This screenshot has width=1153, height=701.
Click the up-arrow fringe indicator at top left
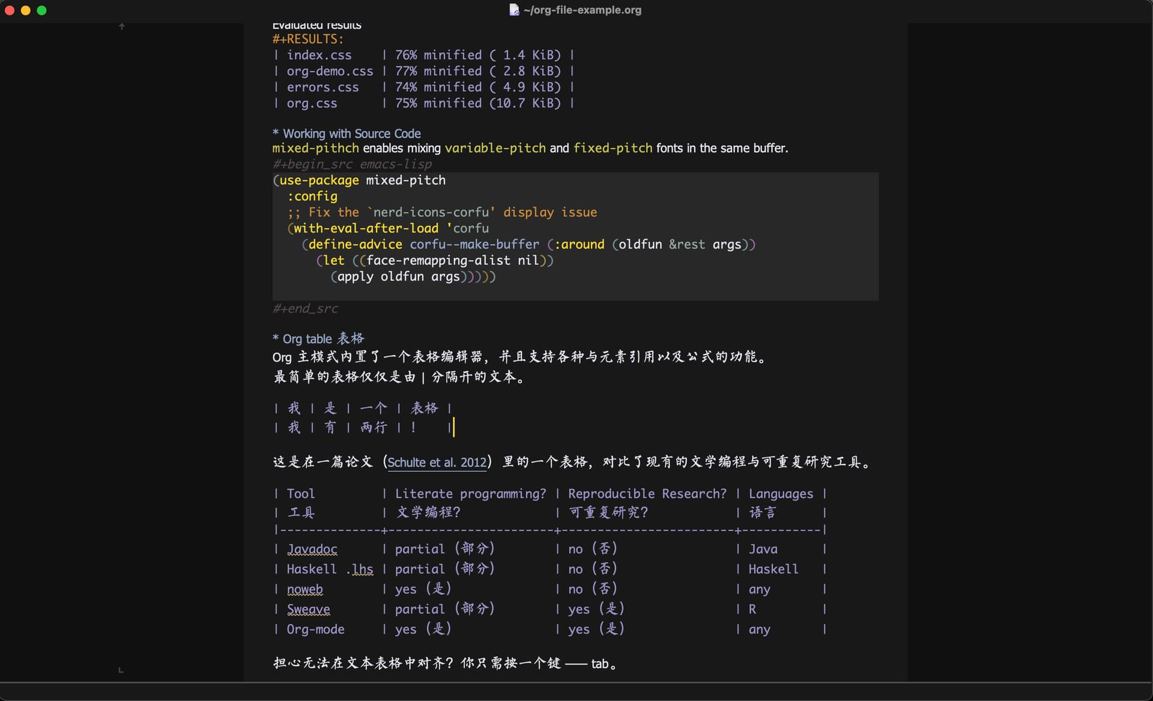point(122,26)
